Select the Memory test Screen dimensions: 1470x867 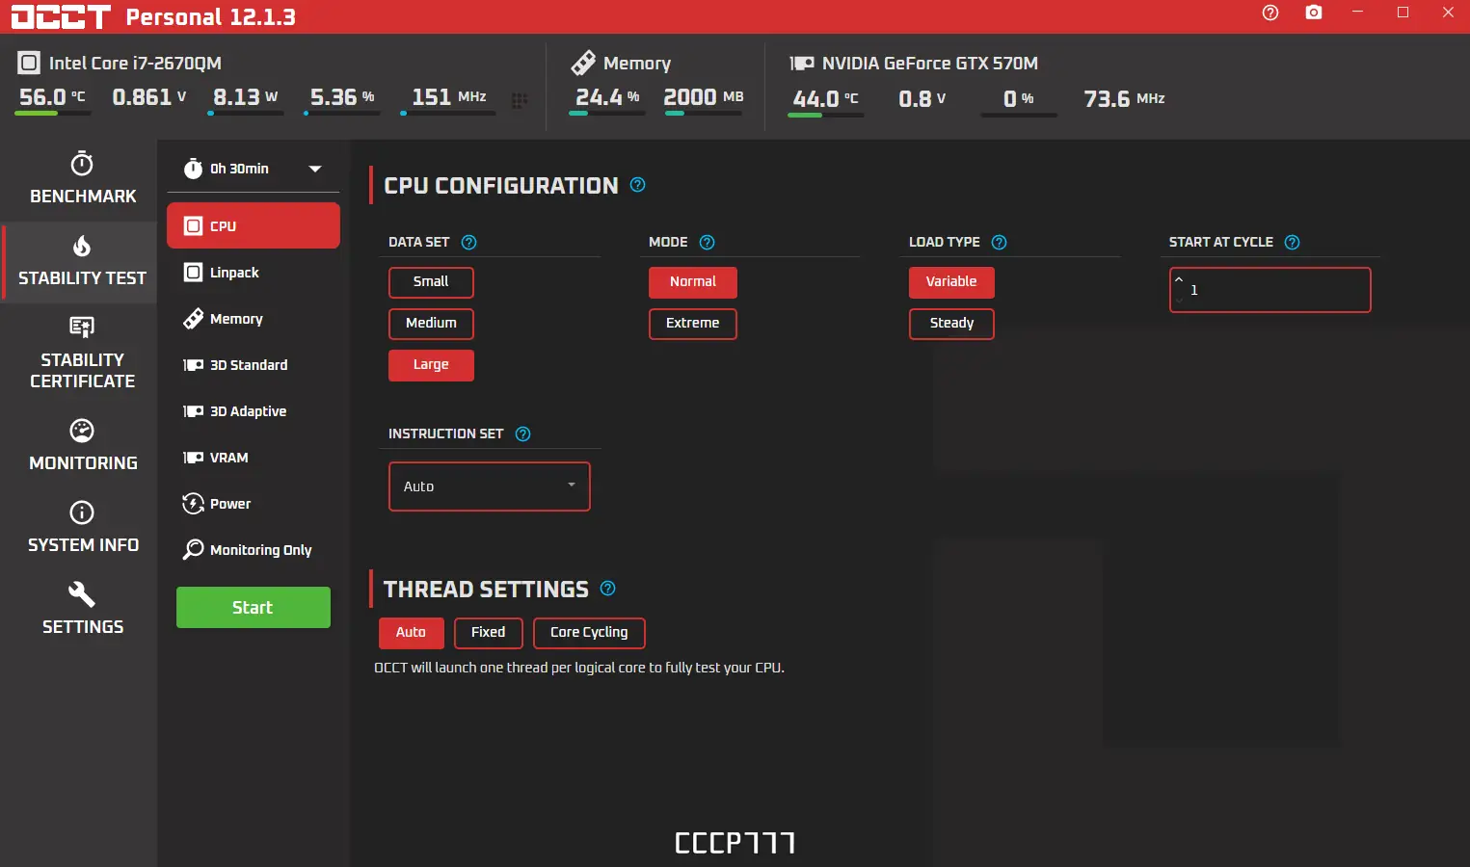point(254,319)
